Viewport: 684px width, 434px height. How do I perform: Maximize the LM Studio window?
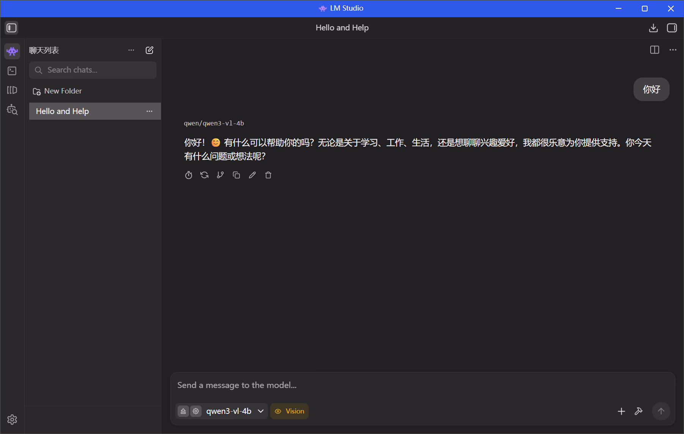tap(645, 8)
